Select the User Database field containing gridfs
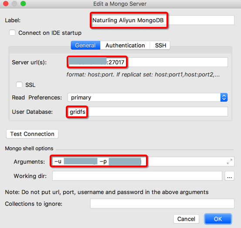This screenshot has height=228, width=241. 148,112
